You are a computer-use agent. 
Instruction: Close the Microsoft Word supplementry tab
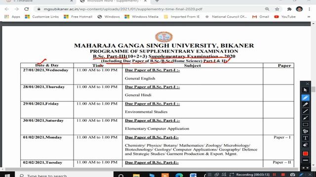point(145,1)
